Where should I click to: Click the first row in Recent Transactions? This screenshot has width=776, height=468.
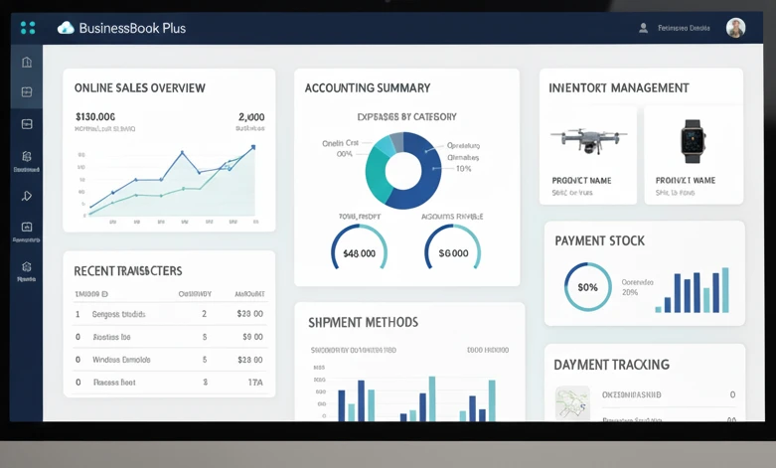click(x=169, y=314)
